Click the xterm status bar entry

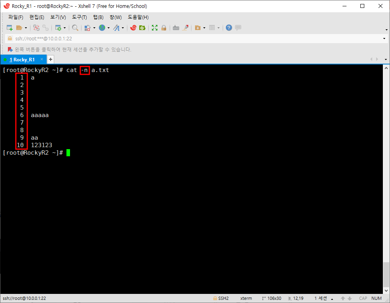[x=246, y=298]
